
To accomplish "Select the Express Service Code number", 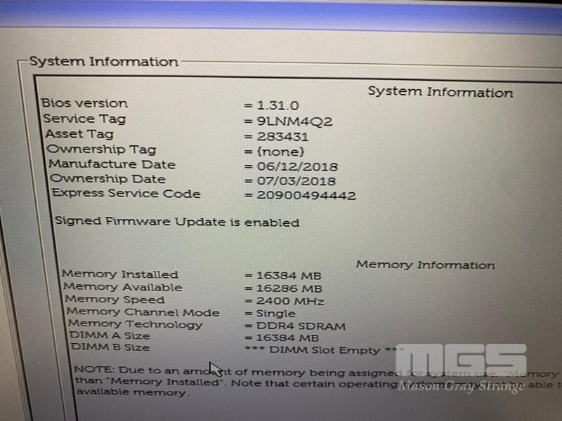I will pos(306,196).
